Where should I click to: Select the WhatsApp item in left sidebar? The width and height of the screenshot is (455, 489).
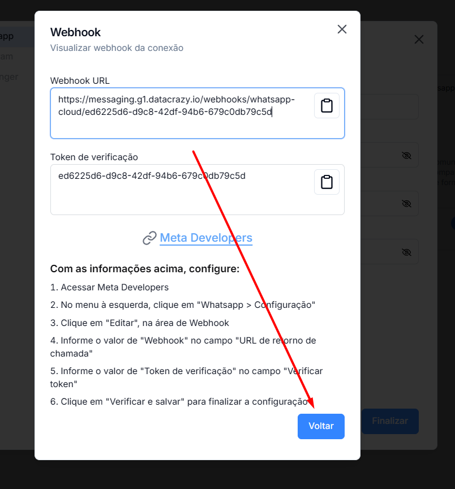pos(7,36)
